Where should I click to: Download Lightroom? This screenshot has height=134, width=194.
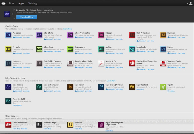coord(17,67)
